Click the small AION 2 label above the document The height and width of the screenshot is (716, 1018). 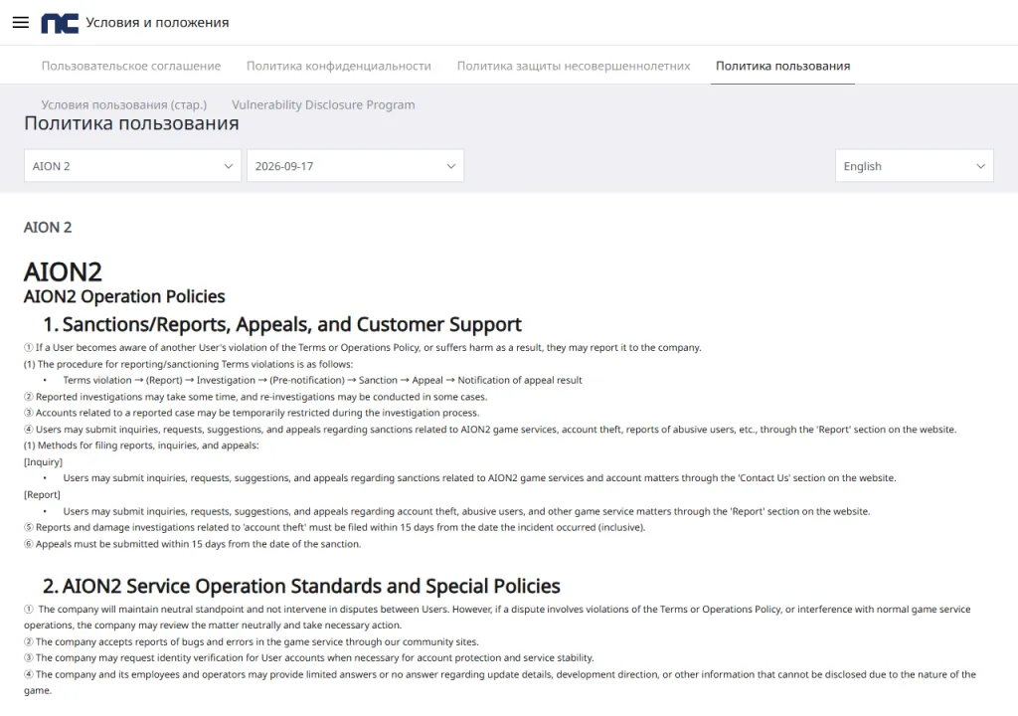click(48, 228)
